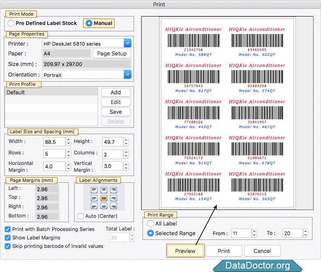Click the Top page margin field

coord(47,198)
